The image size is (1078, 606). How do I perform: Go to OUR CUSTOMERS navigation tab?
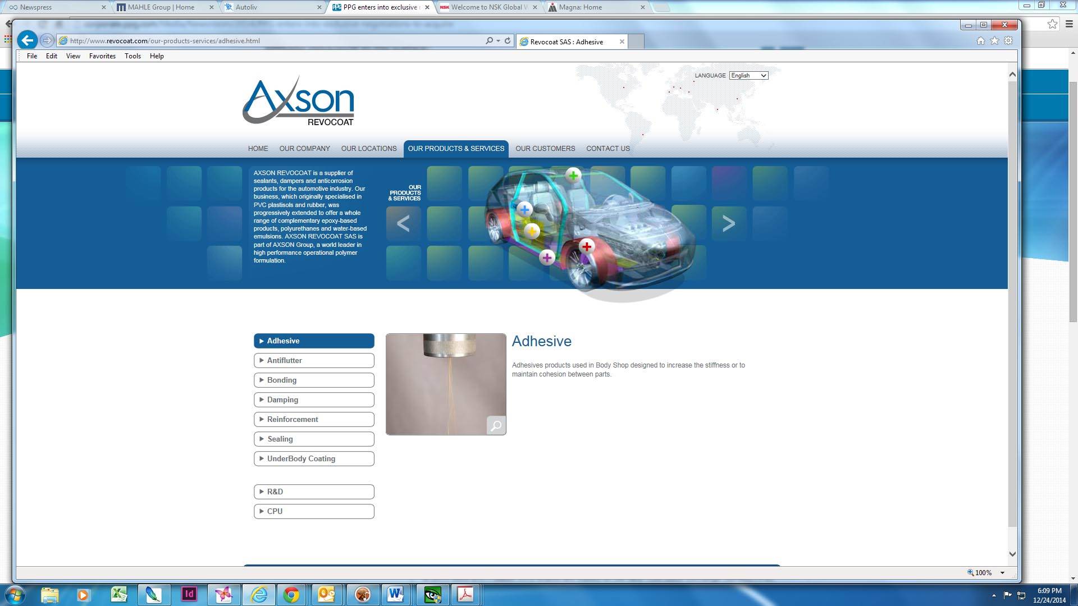pos(545,149)
